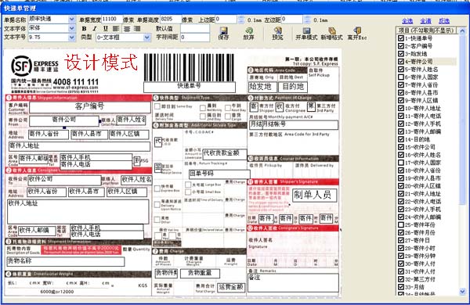This screenshot has height=305, width=470.
Task: Uncheck the 3-始发地 item
Action: coord(401,54)
